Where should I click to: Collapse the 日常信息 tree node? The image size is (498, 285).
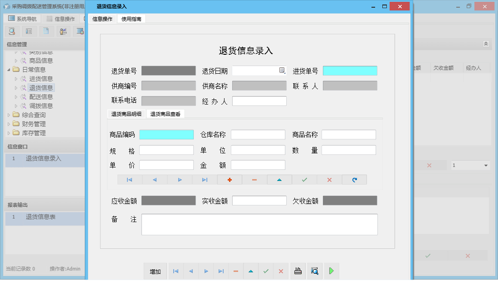point(10,69)
